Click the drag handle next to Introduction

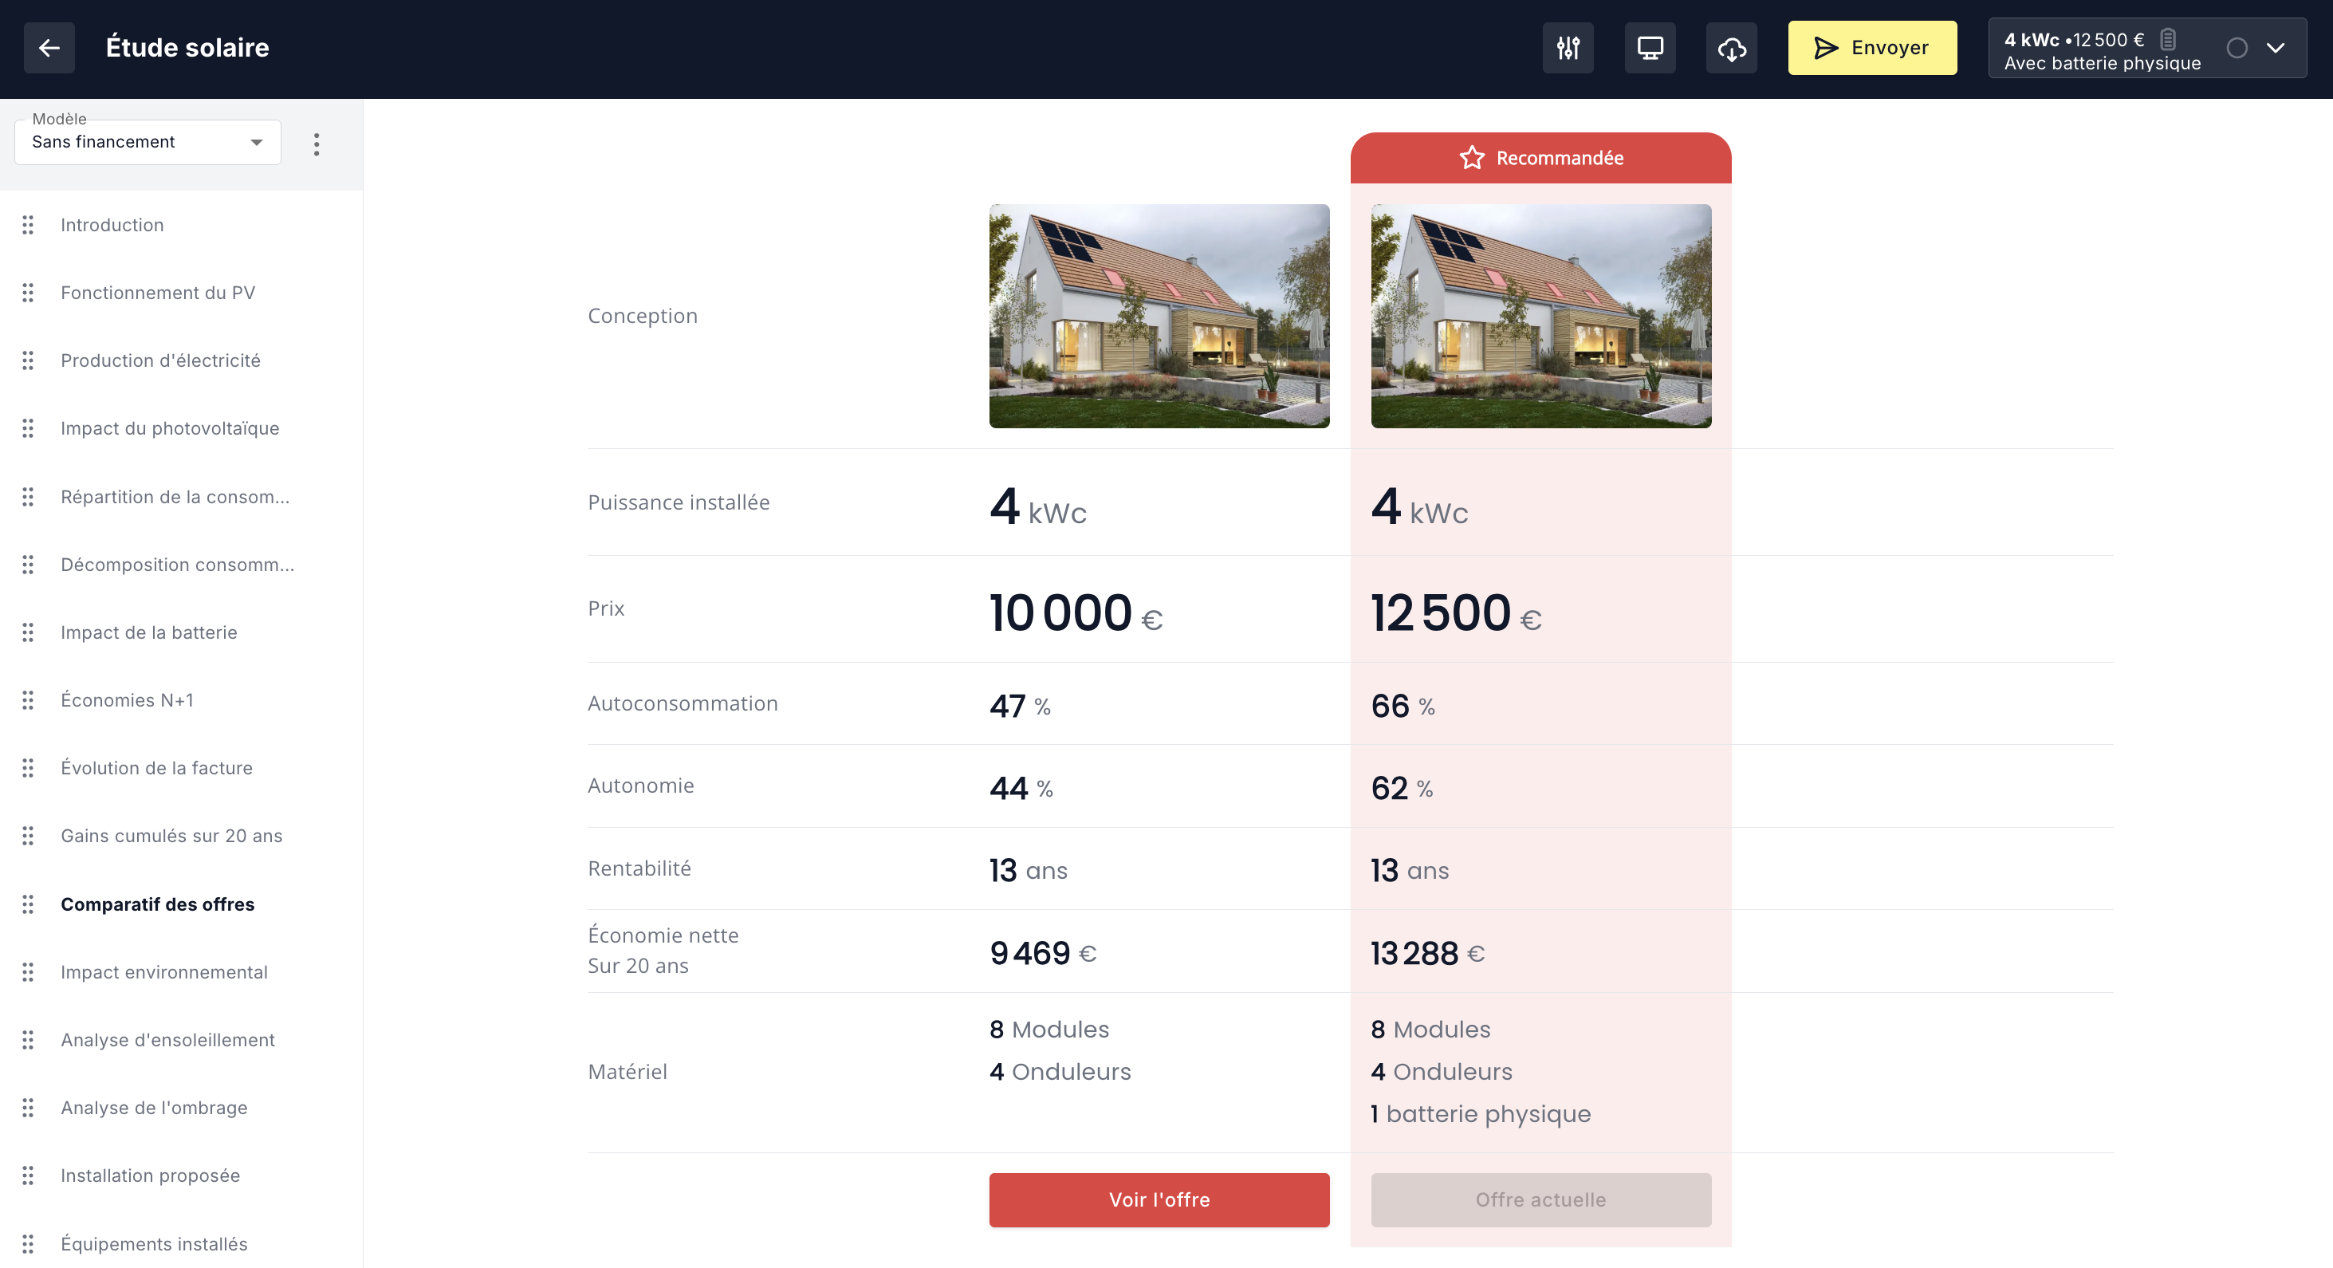tap(28, 225)
